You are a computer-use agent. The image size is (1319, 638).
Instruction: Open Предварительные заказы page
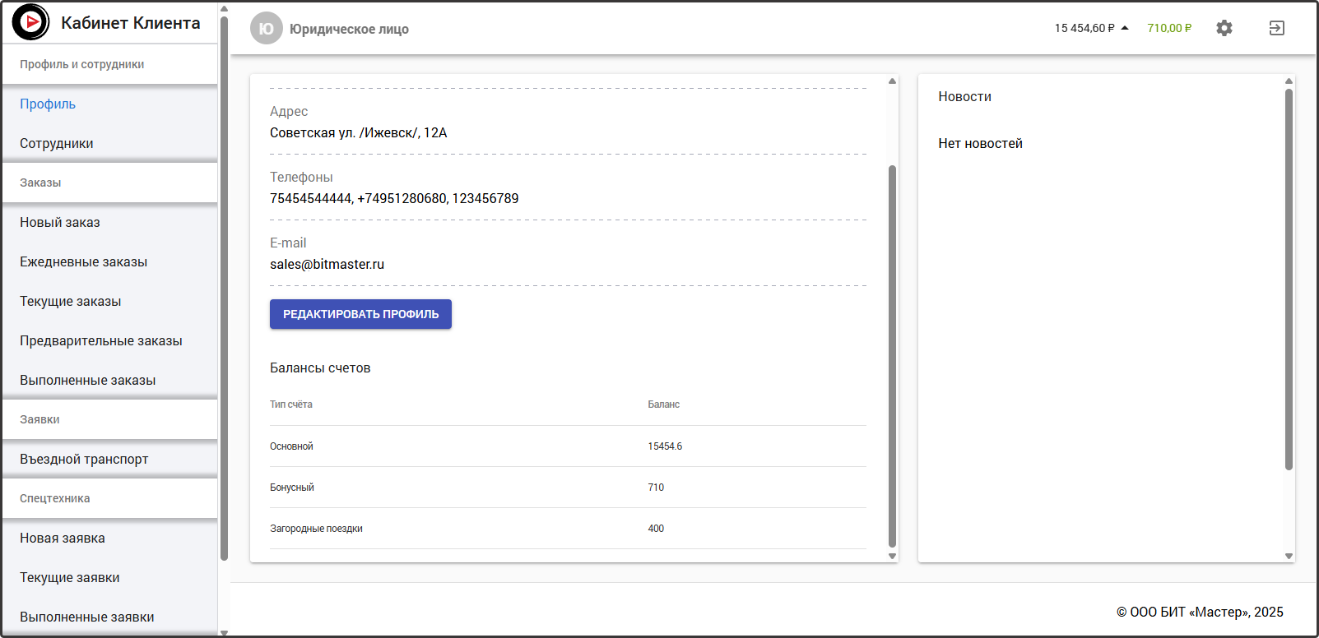[101, 340]
